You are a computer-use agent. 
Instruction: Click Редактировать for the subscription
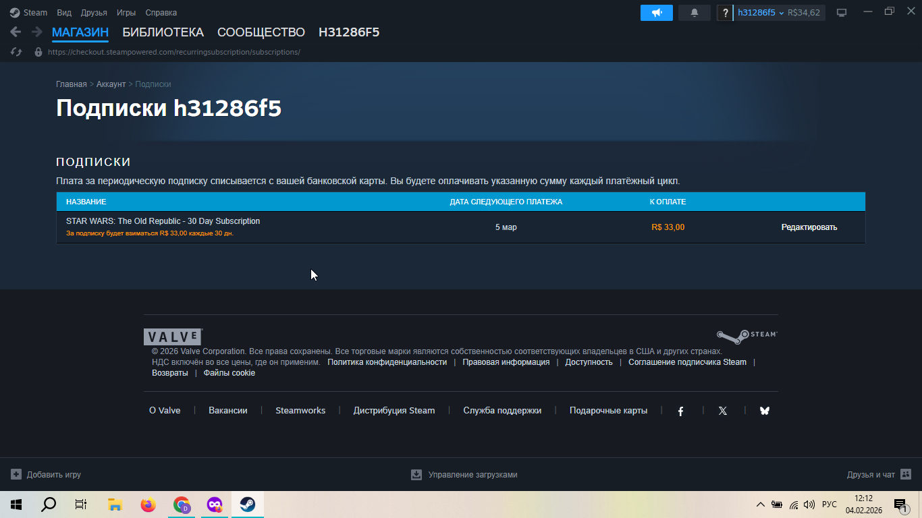(x=809, y=227)
